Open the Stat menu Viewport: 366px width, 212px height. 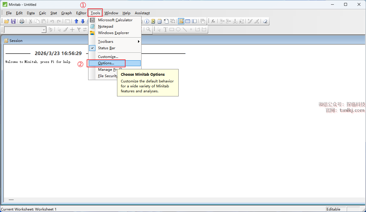(x=54, y=13)
